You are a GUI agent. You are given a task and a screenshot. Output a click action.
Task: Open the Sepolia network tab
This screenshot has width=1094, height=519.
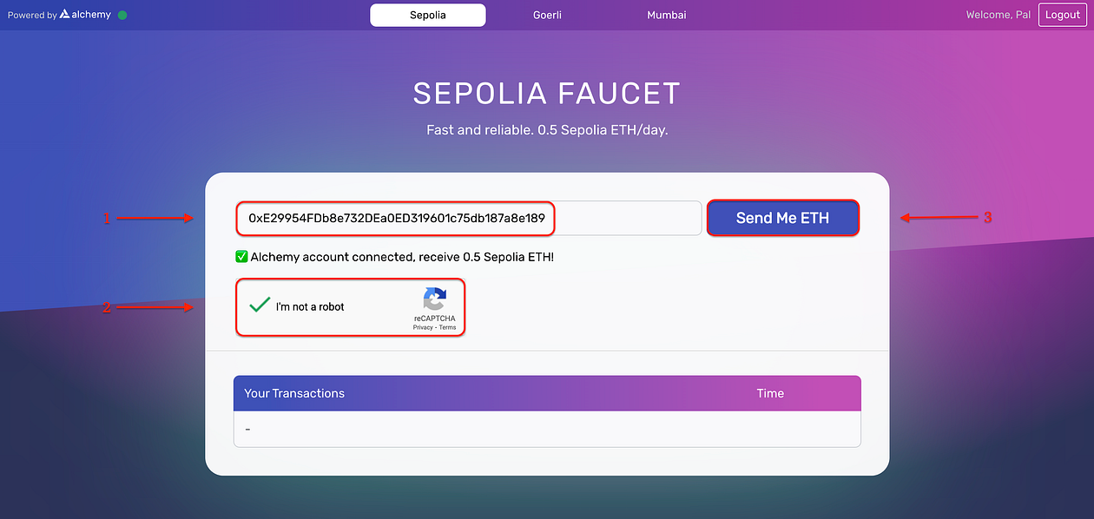coord(428,16)
